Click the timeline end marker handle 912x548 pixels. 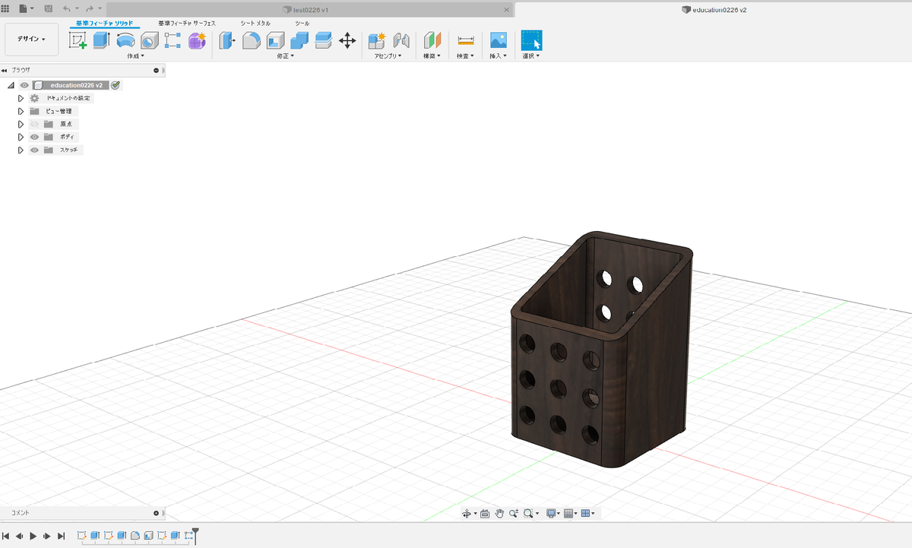196,535
